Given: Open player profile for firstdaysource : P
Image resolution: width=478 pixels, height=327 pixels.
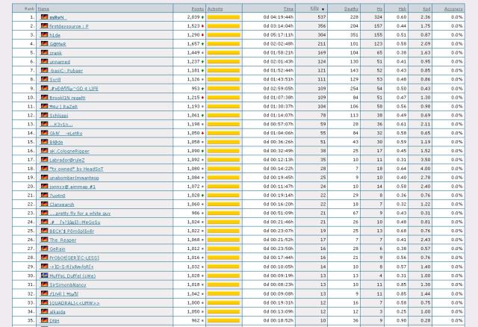Looking at the screenshot, I should (69, 25).
